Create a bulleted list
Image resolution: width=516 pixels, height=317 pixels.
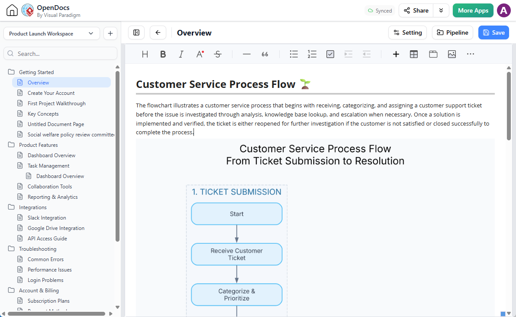(x=294, y=54)
